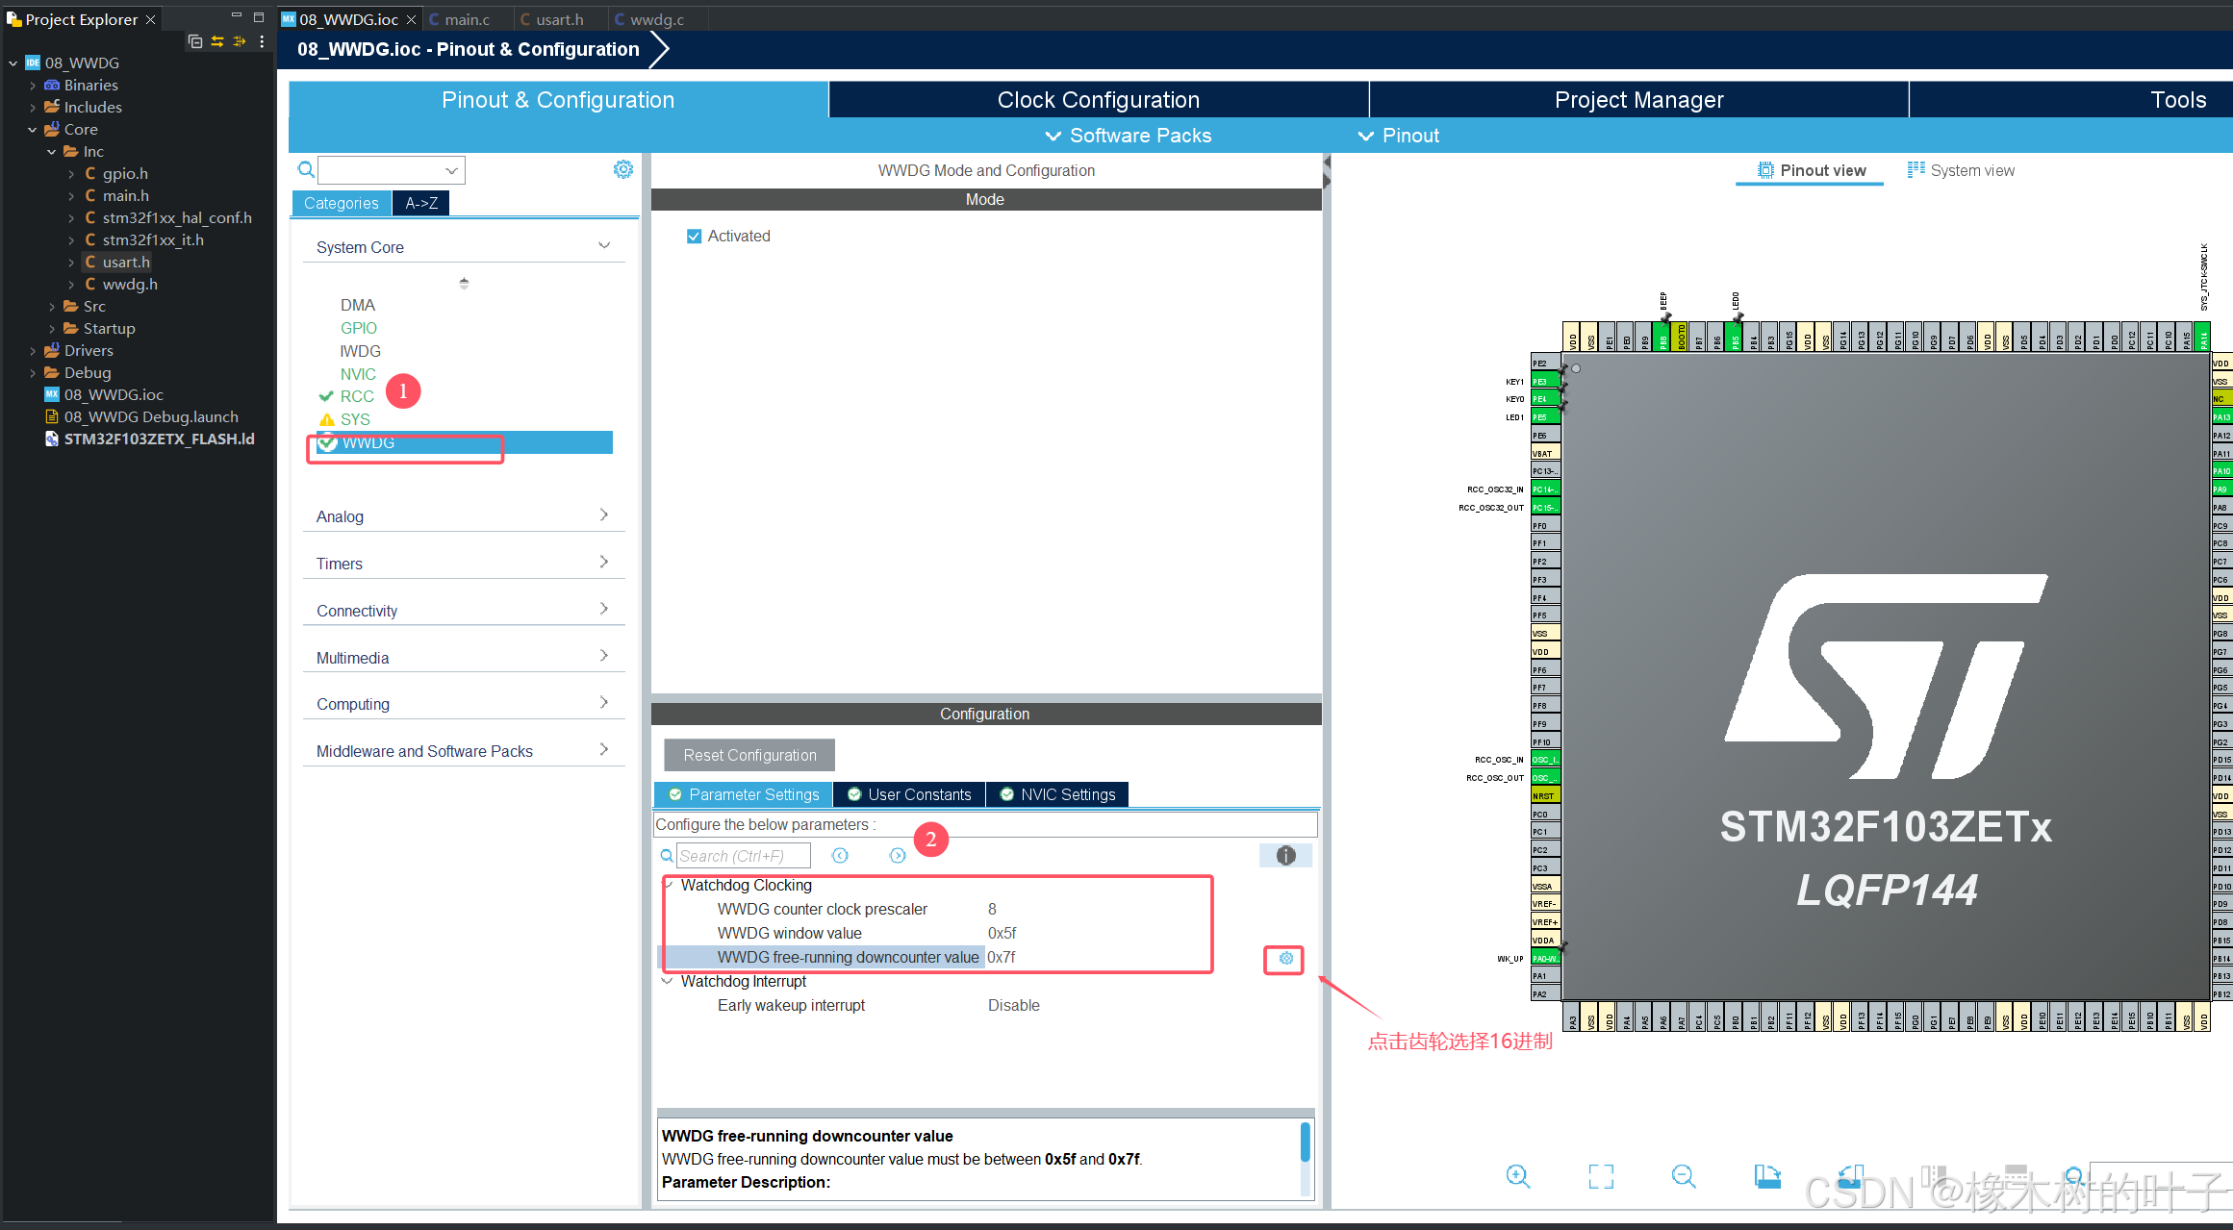The image size is (2233, 1230).
Task: Open categories settings gear icon
Action: click(622, 169)
